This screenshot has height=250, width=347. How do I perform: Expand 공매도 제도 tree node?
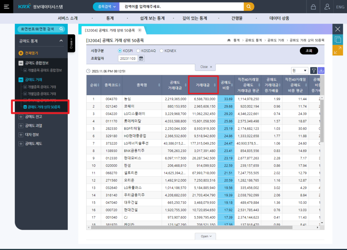21,144
